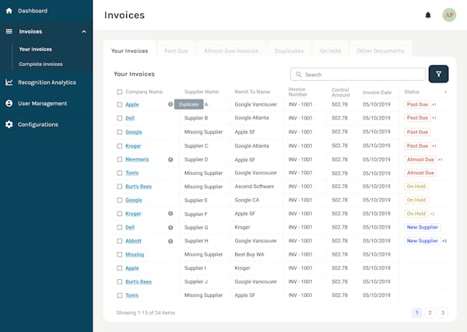
Task: Open the Newman's company link
Action: pos(137,159)
